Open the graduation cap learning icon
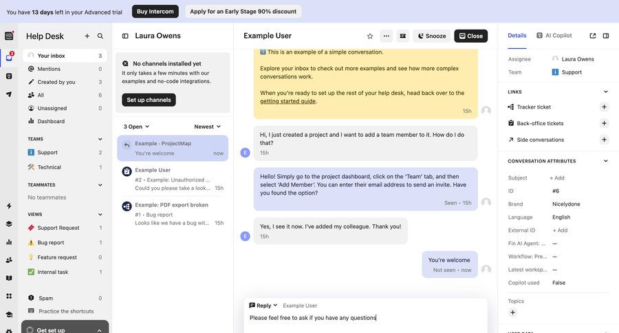 coord(9,314)
